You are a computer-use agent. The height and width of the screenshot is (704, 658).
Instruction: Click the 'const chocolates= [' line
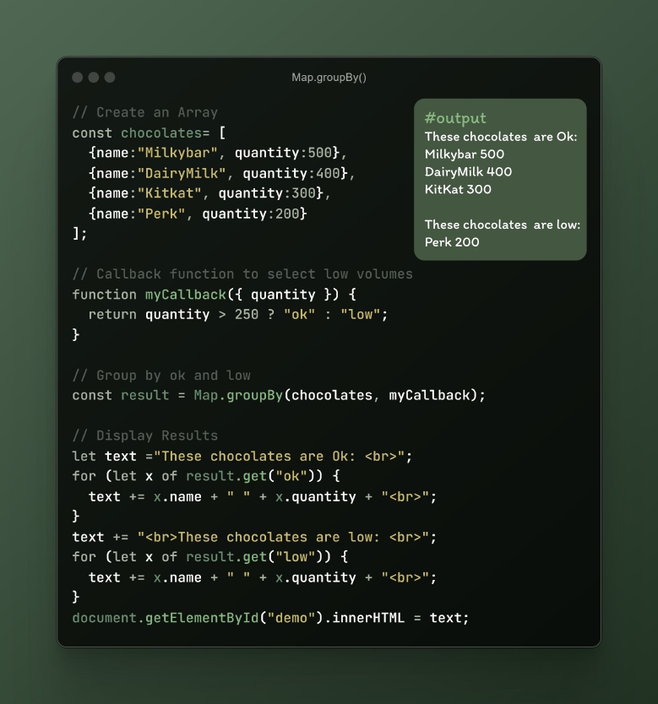(x=150, y=133)
